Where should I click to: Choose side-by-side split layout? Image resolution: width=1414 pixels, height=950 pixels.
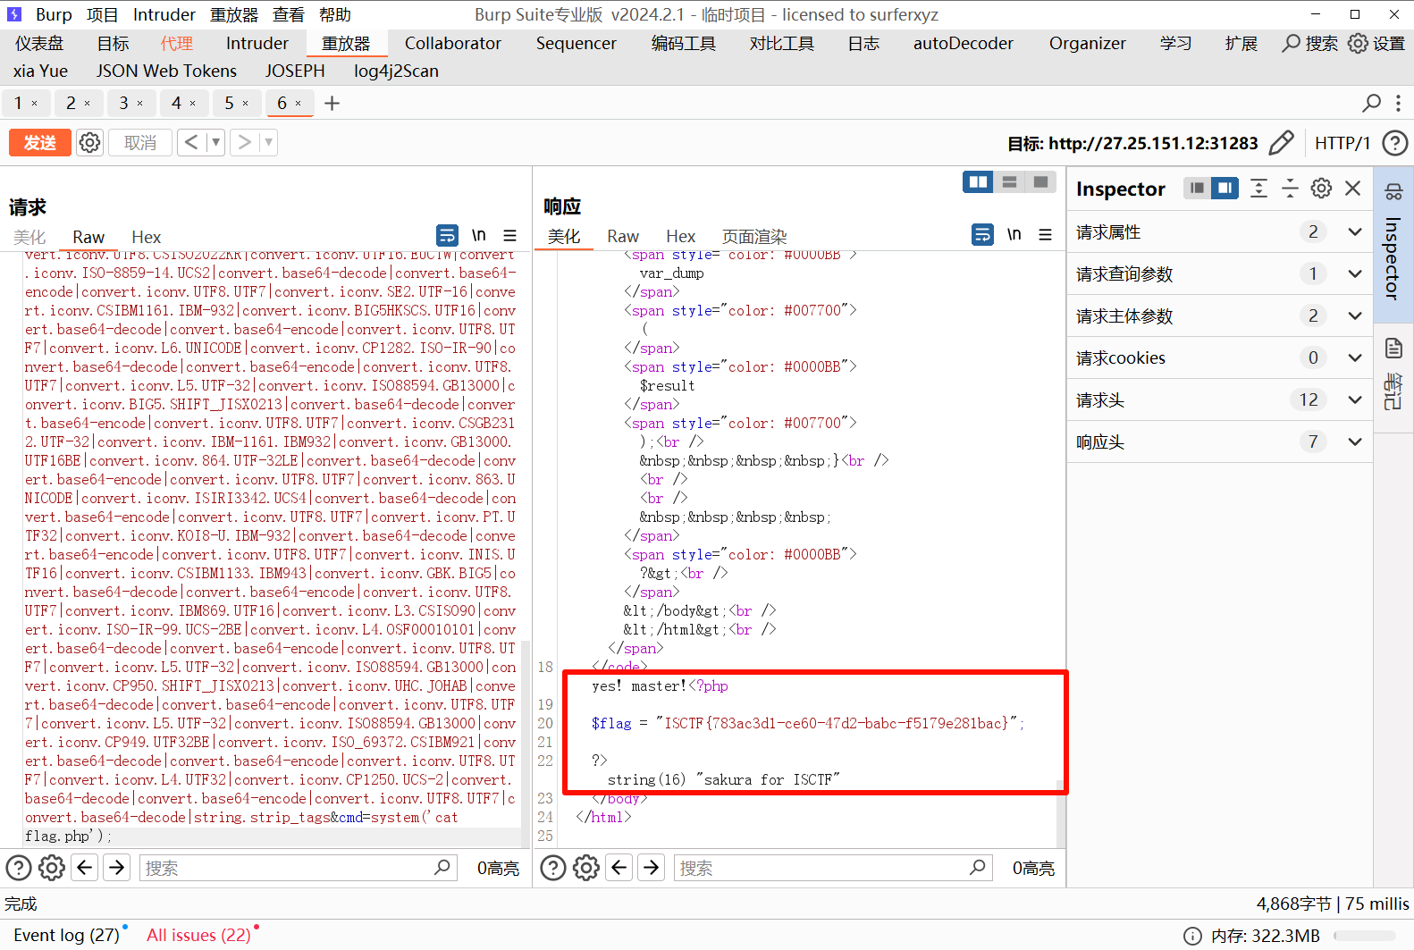tap(979, 181)
